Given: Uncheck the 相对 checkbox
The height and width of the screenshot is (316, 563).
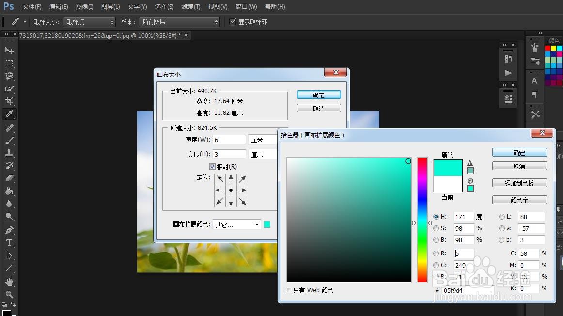Looking at the screenshot, I should pyautogui.click(x=212, y=166).
